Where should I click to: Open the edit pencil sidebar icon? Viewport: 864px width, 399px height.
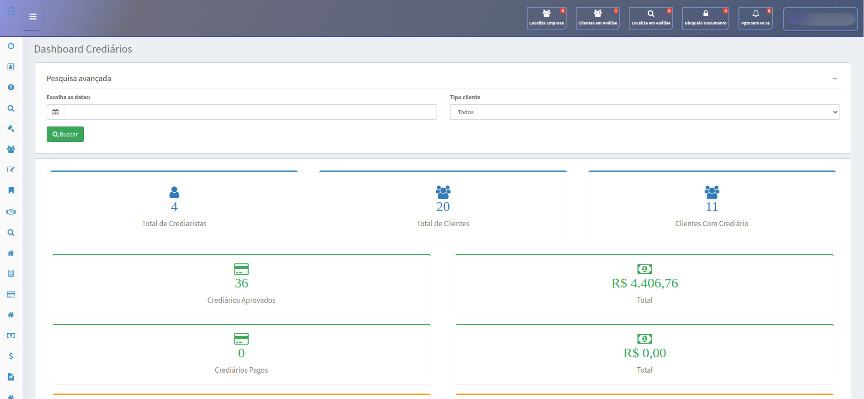[x=11, y=170]
